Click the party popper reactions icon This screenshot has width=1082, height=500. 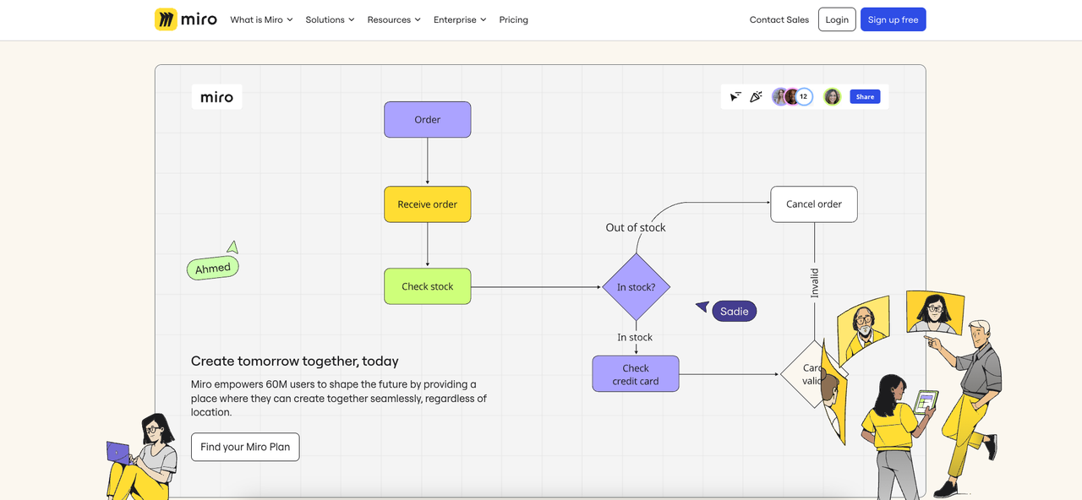[x=757, y=97]
